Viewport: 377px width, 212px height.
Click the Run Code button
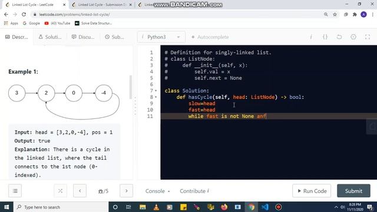[x=312, y=191]
